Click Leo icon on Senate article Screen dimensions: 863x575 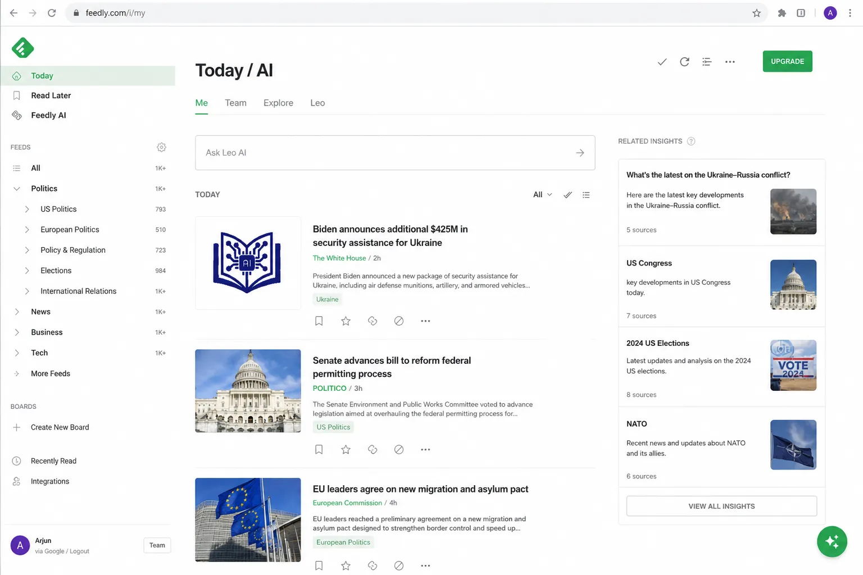coord(372,450)
